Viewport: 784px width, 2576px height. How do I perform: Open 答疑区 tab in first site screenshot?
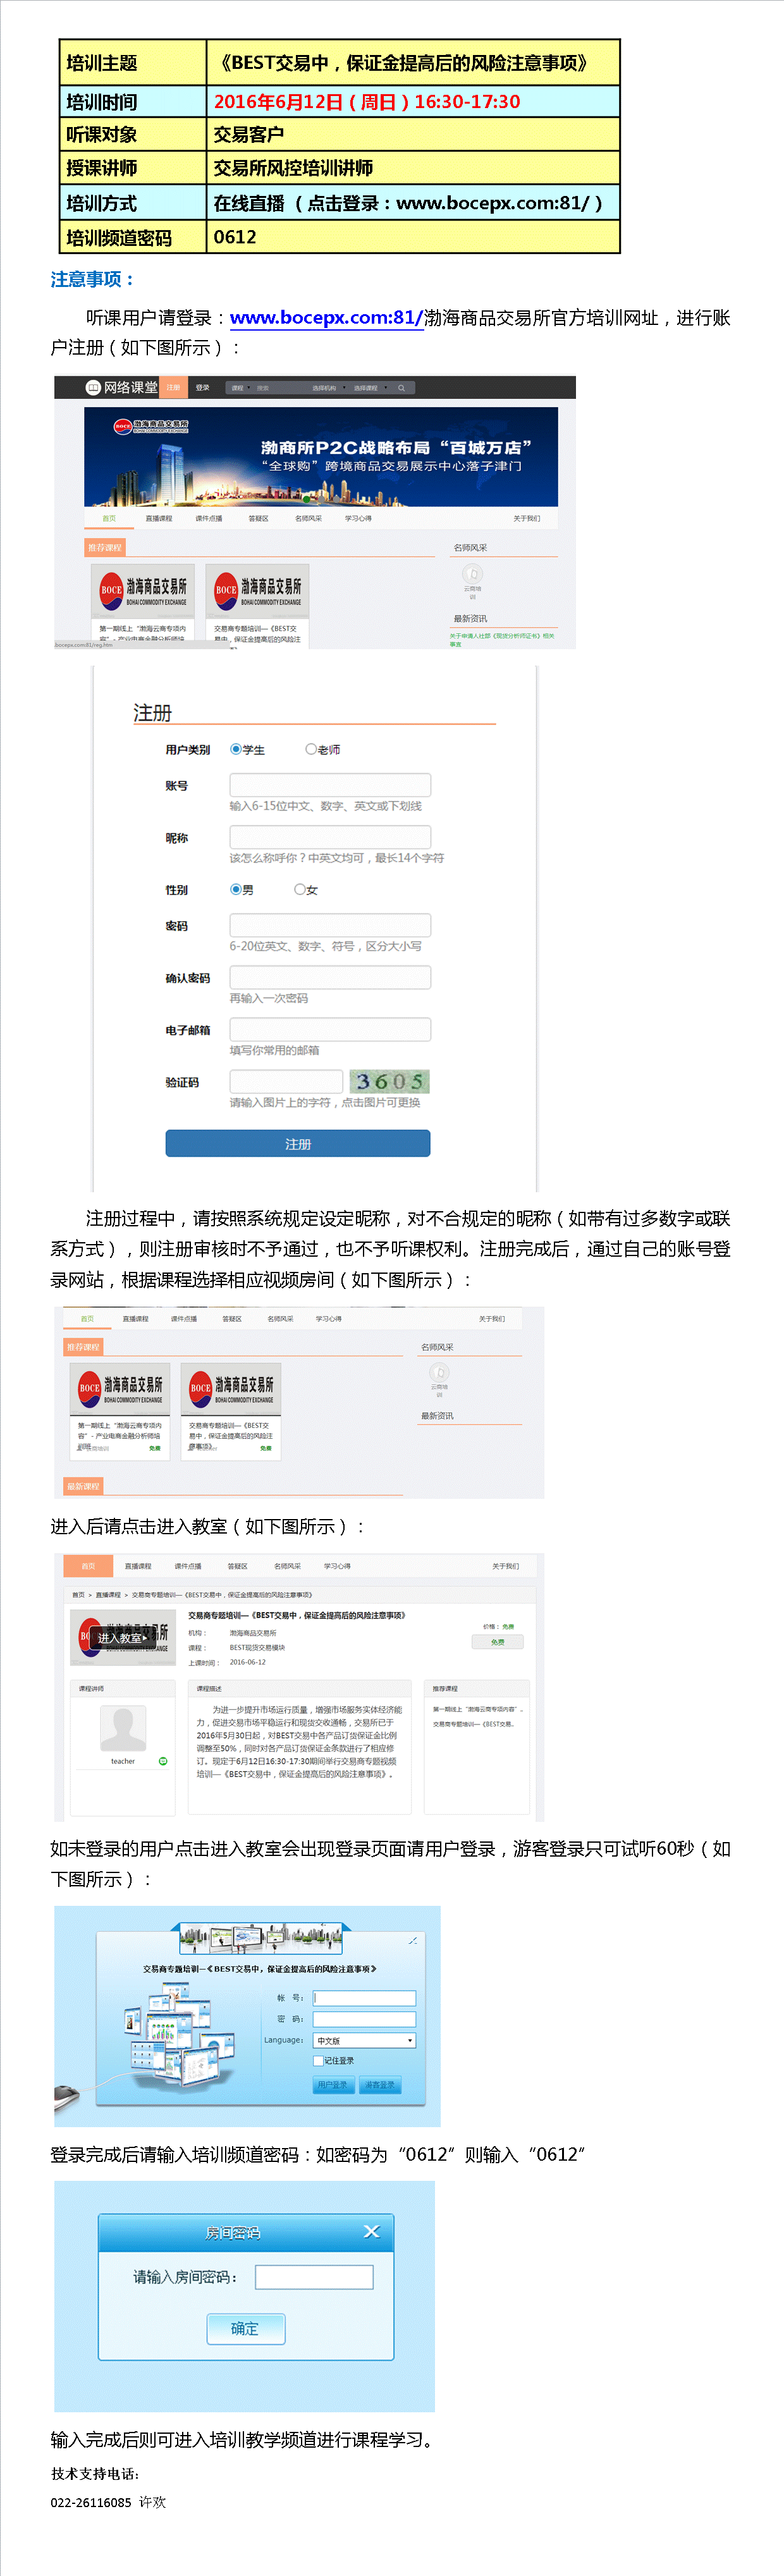coord(258,518)
